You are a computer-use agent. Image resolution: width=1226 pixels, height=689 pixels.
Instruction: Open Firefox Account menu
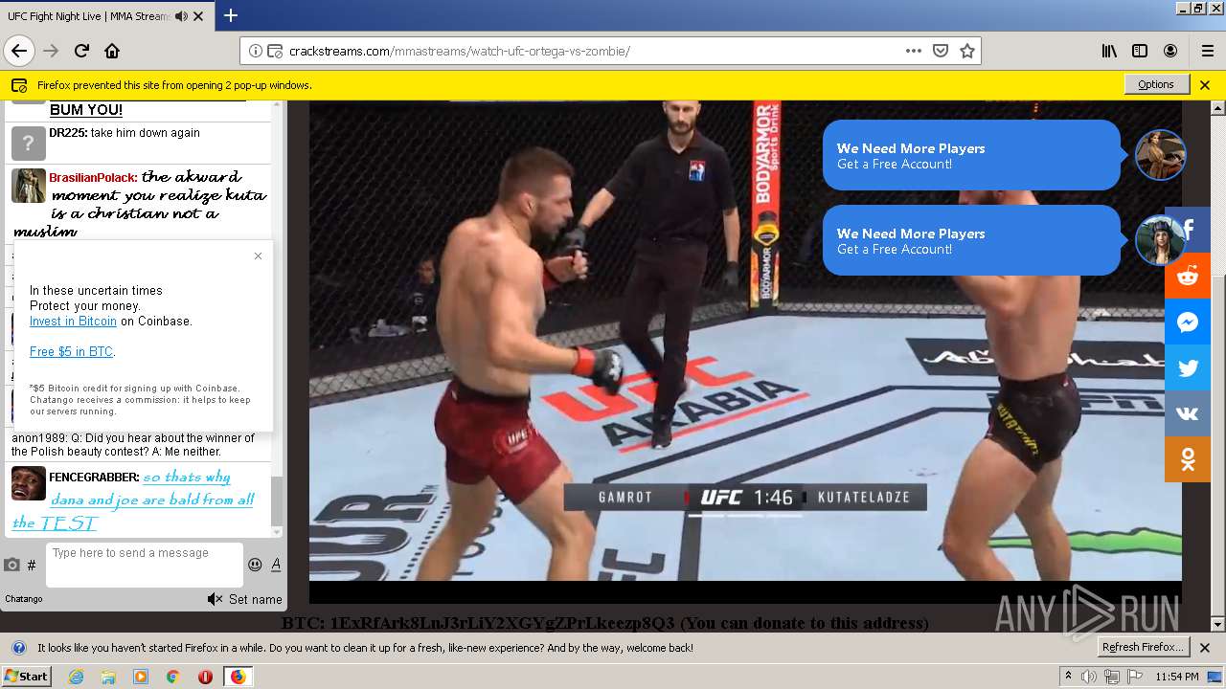tap(1170, 51)
